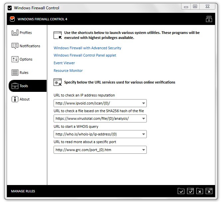Open the Resource Monitor link
The image size is (221, 202).
(x=68, y=71)
